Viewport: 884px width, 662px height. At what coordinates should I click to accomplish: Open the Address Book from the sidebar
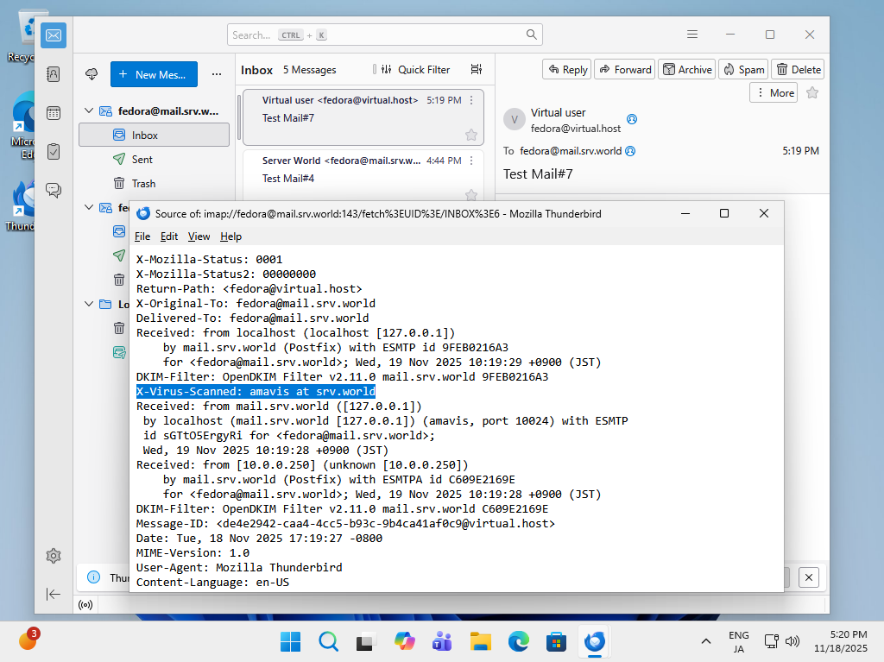coord(54,74)
